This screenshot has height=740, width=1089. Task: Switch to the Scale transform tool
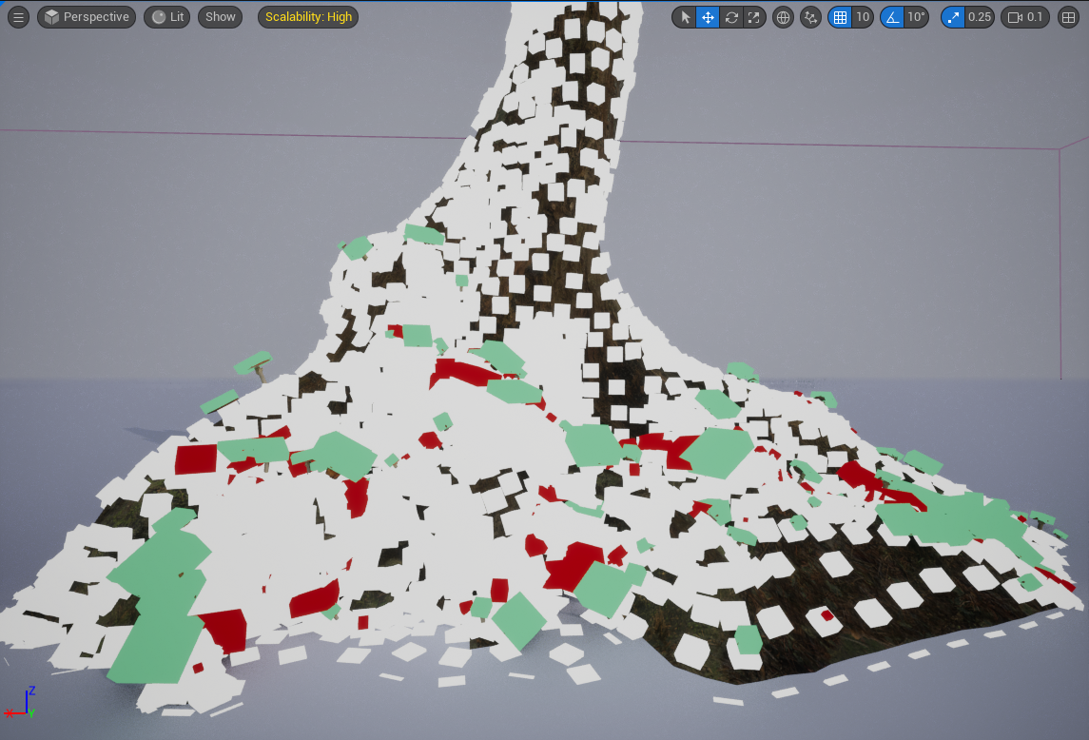(x=753, y=17)
